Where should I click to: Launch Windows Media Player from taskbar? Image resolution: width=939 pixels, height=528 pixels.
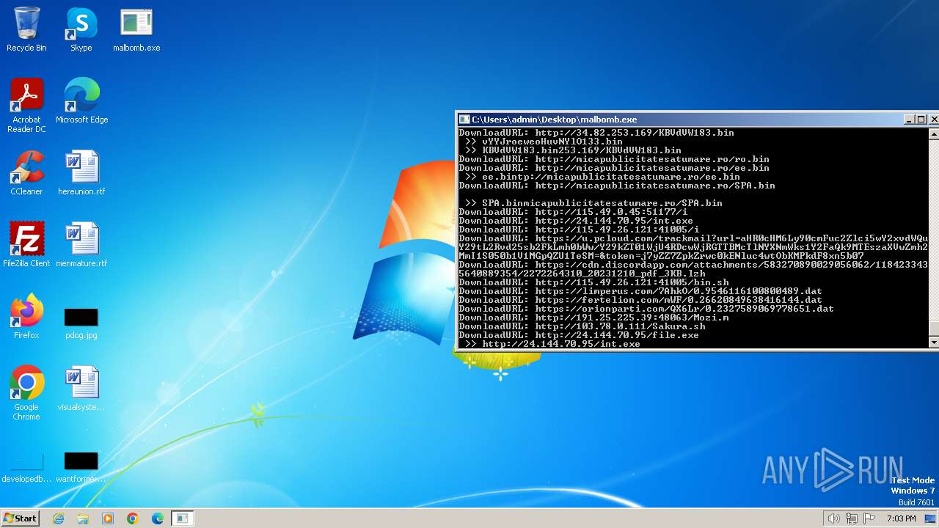tap(108, 518)
